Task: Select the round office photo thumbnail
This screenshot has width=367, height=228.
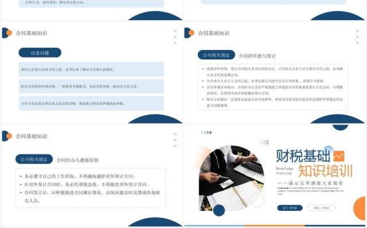Action: [x=232, y=178]
